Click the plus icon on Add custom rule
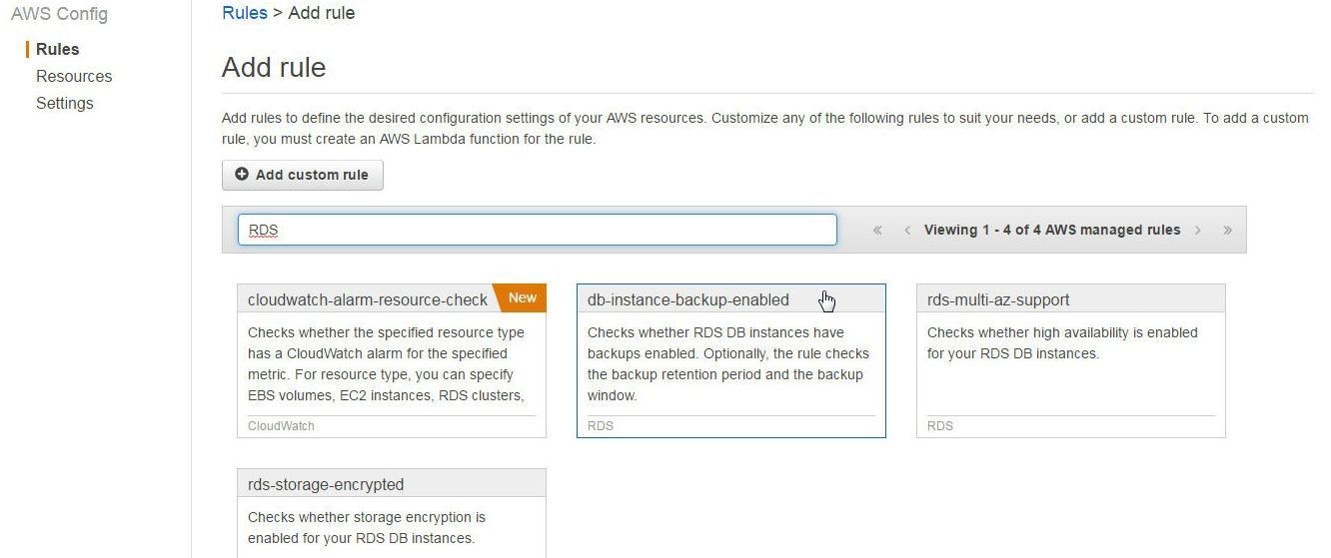The image size is (1331, 558). tap(242, 174)
